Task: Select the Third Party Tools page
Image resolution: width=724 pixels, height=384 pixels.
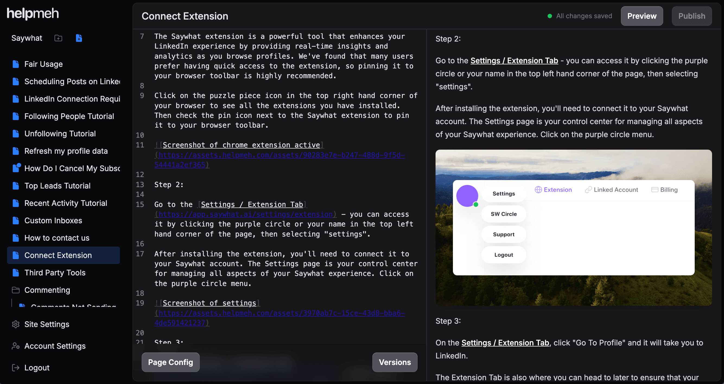Action: pyautogui.click(x=55, y=272)
